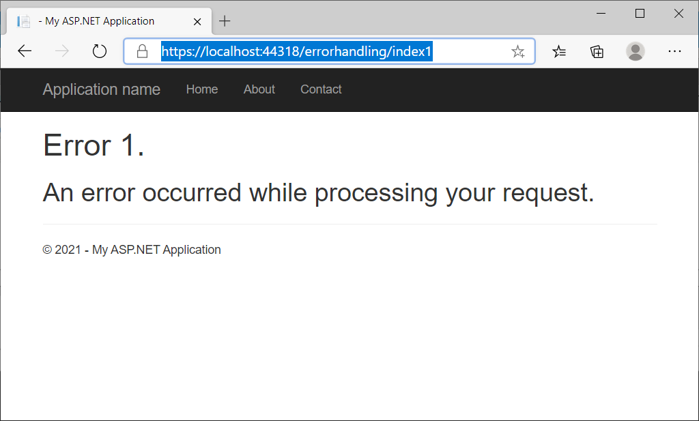This screenshot has height=421, width=699.
Task: Click the localhost URL address bar
Action: click(x=328, y=51)
